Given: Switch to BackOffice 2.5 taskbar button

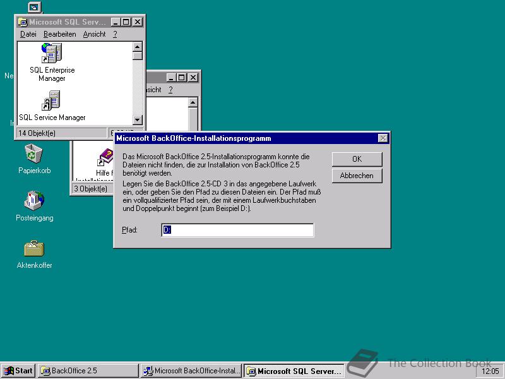Looking at the screenshot, I should click(88, 371).
